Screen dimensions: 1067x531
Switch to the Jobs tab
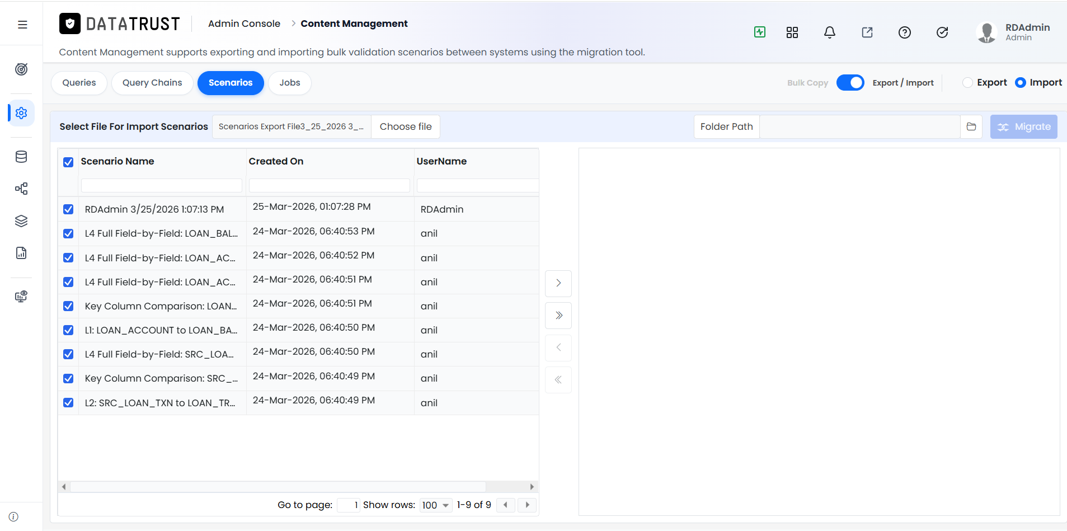coord(290,83)
